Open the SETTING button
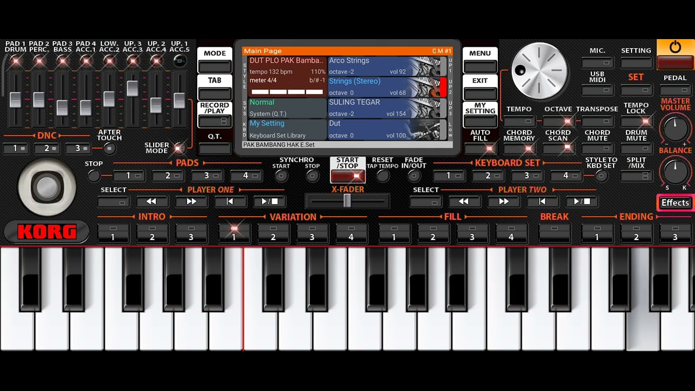Viewport: 695px width, 391px height. [636, 62]
